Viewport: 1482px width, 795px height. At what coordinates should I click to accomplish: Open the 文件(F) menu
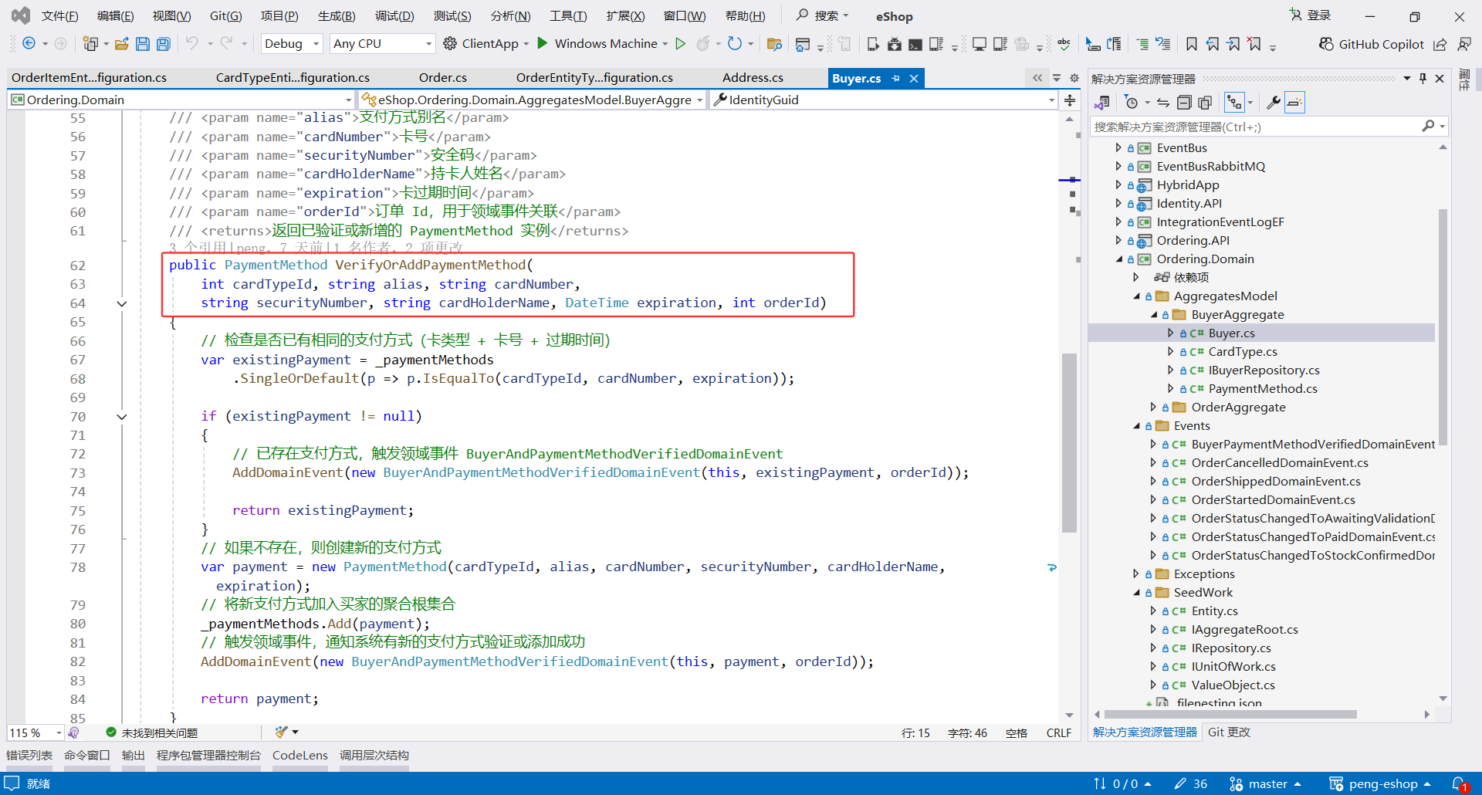pos(59,16)
